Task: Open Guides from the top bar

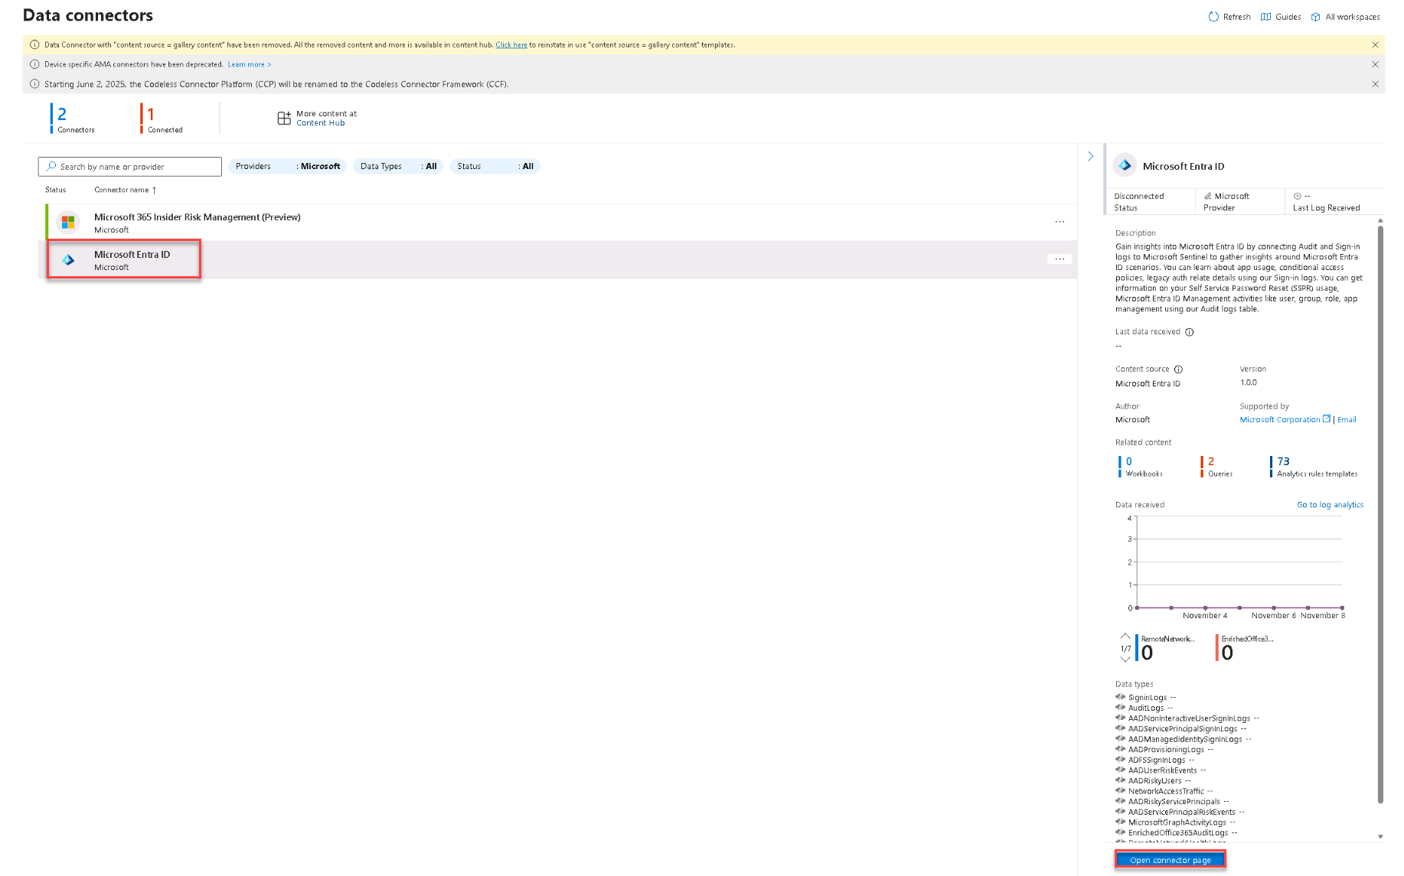Action: (1281, 17)
